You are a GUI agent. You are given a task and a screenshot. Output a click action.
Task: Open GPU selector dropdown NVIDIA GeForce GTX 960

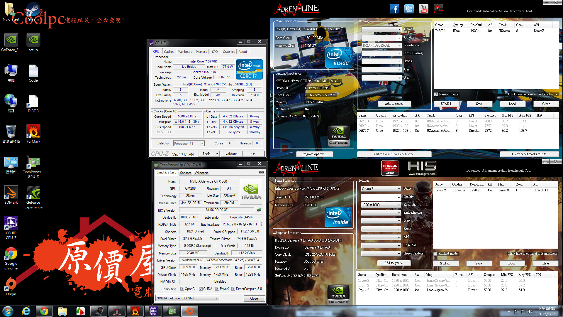pos(187,298)
